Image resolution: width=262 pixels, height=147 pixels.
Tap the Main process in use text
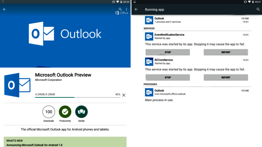tap(159, 100)
